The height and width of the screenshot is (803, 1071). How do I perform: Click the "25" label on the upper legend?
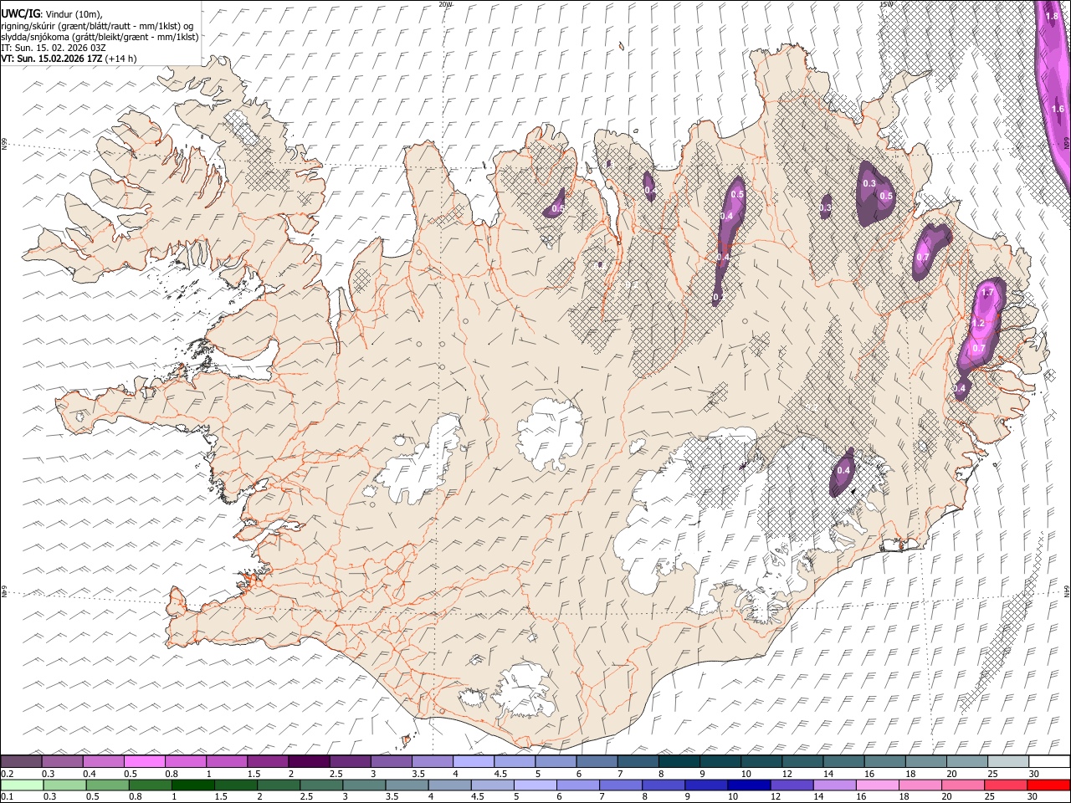(x=992, y=774)
